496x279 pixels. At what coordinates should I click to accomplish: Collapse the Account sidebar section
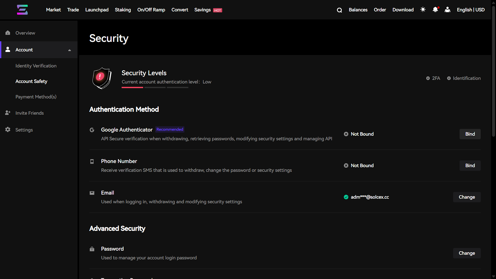tap(69, 50)
